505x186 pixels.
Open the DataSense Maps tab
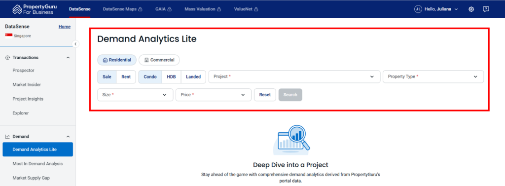point(122,9)
